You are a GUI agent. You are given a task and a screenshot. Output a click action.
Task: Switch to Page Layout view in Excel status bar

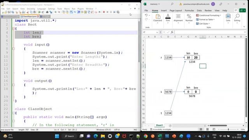pos(207,129)
